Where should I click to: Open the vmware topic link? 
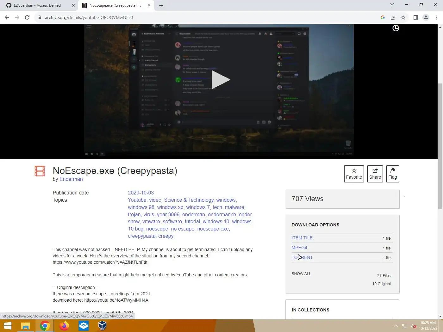pos(151,221)
